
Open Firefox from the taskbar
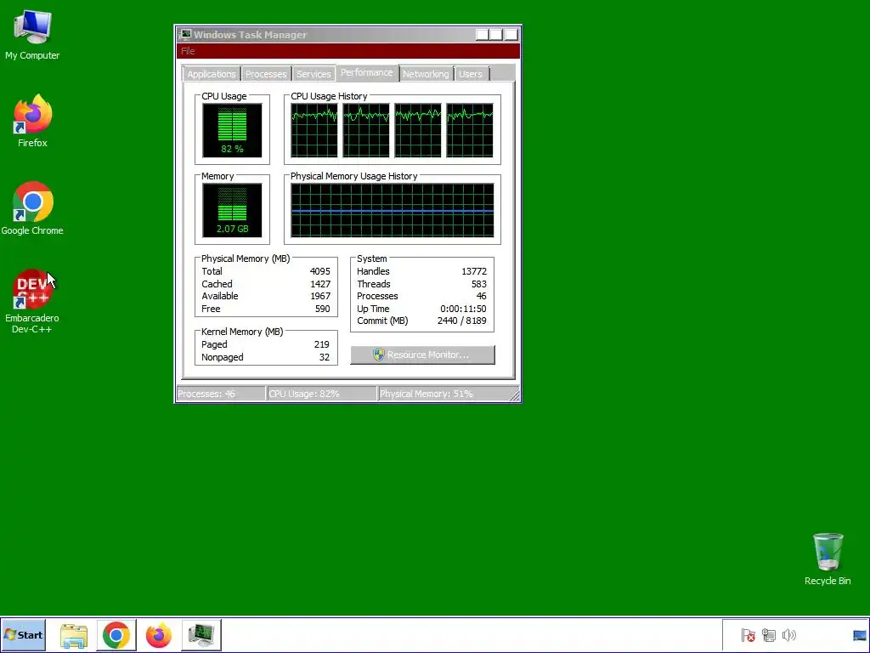tap(159, 635)
